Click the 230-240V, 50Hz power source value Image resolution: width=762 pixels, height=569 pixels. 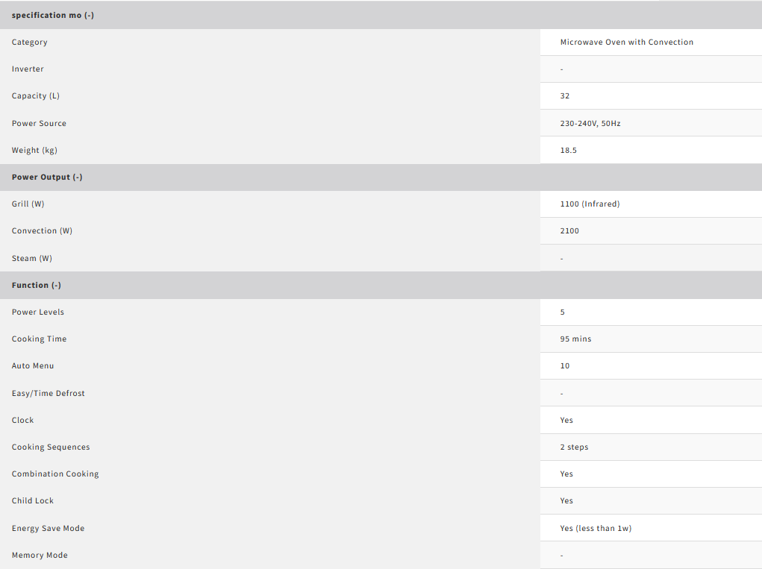(590, 123)
